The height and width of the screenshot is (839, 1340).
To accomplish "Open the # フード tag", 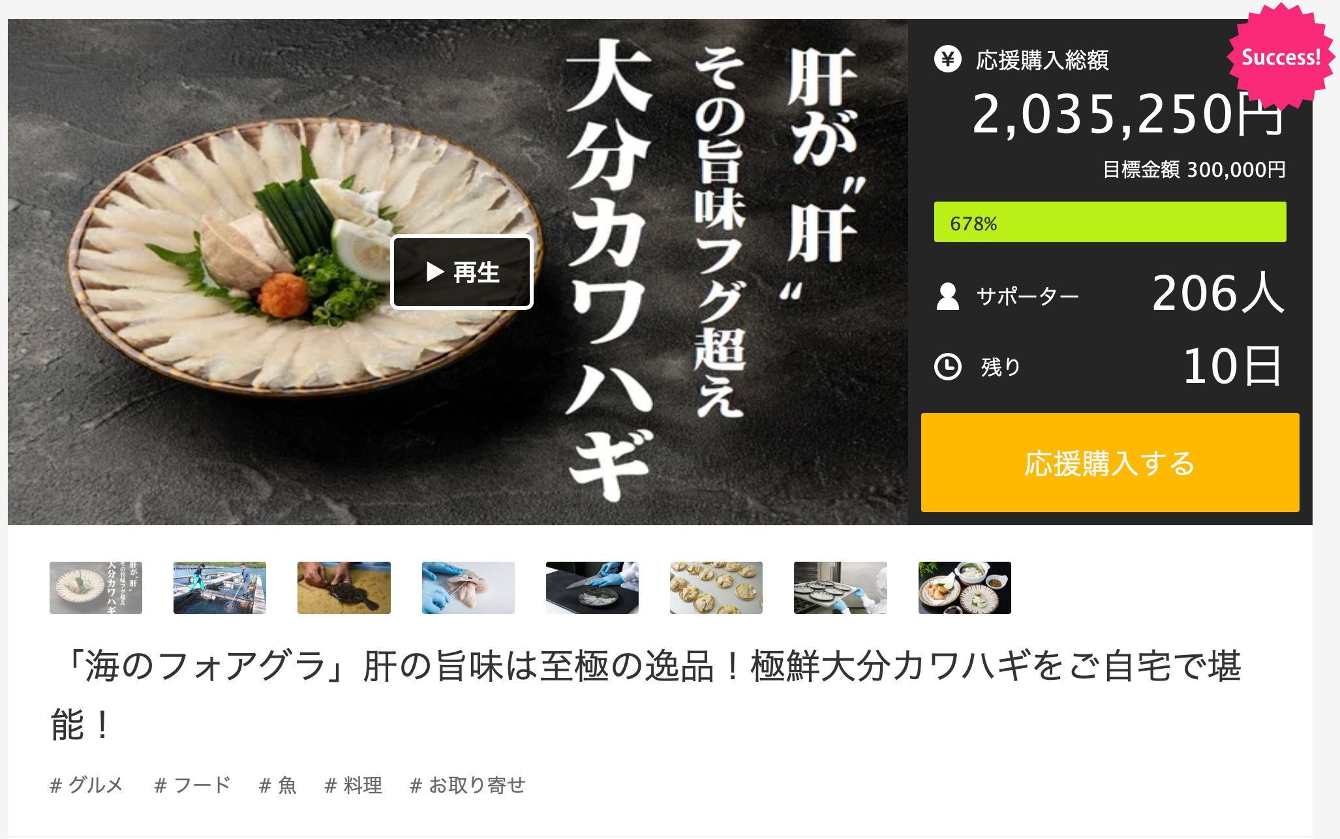I will click(x=192, y=785).
